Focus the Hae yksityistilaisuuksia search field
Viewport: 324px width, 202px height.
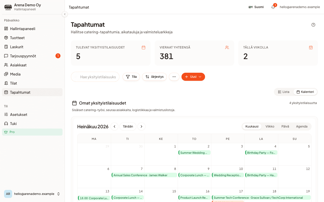(x=95, y=77)
